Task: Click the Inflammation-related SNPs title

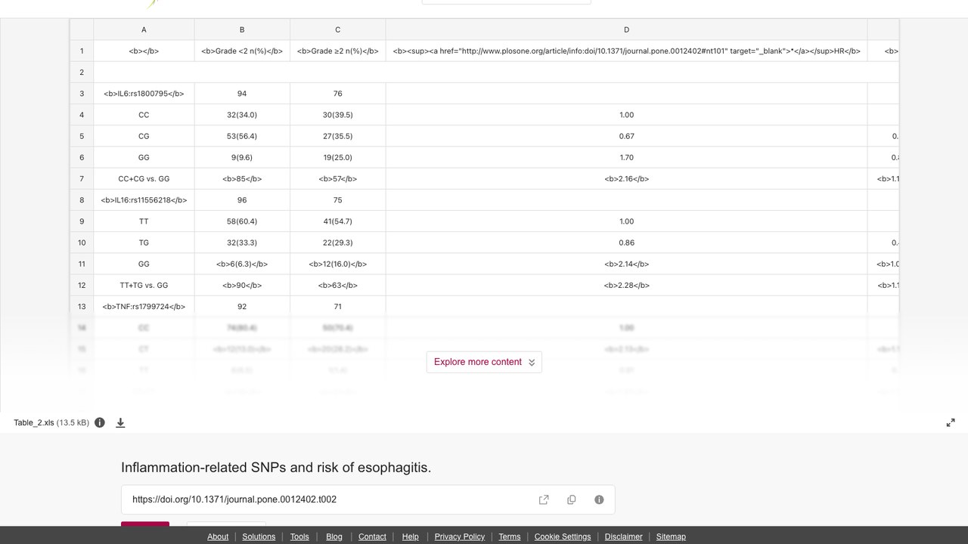Action: pyautogui.click(x=276, y=468)
